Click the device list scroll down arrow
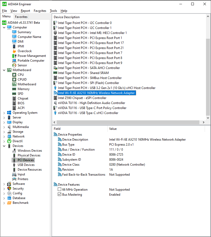This screenshot has height=237, width=211. (x=208, y=118)
